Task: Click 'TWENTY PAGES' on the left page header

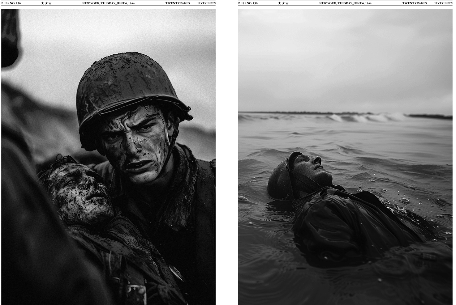Action: point(178,3)
